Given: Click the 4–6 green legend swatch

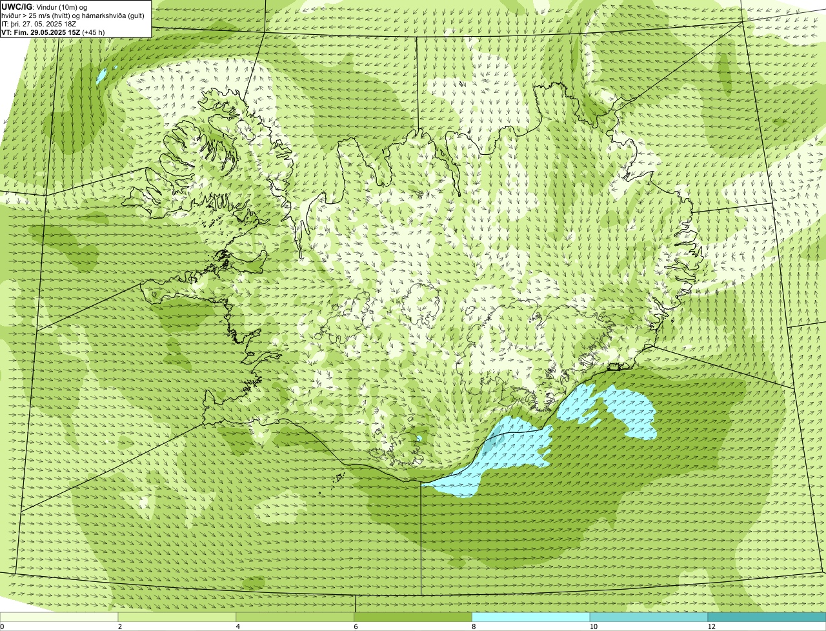Looking at the screenshot, I should [x=296, y=617].
